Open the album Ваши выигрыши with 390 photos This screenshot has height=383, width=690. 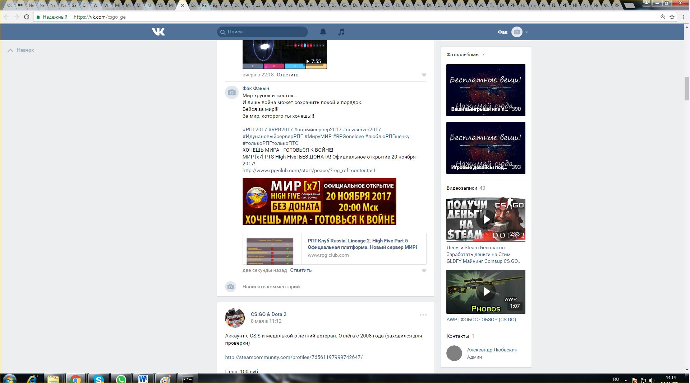click(x=486, y=90)
